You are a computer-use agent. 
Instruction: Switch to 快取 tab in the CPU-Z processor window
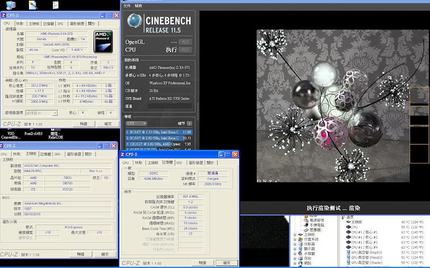pyautogui.click(x=20, y=24)
